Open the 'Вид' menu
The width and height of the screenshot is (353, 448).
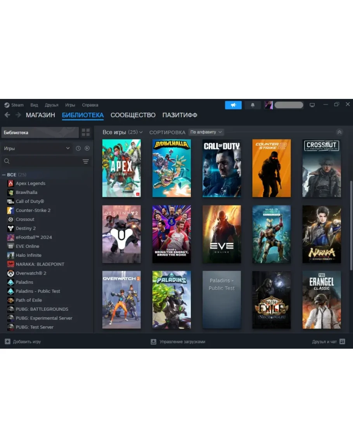tap(34, 105)
